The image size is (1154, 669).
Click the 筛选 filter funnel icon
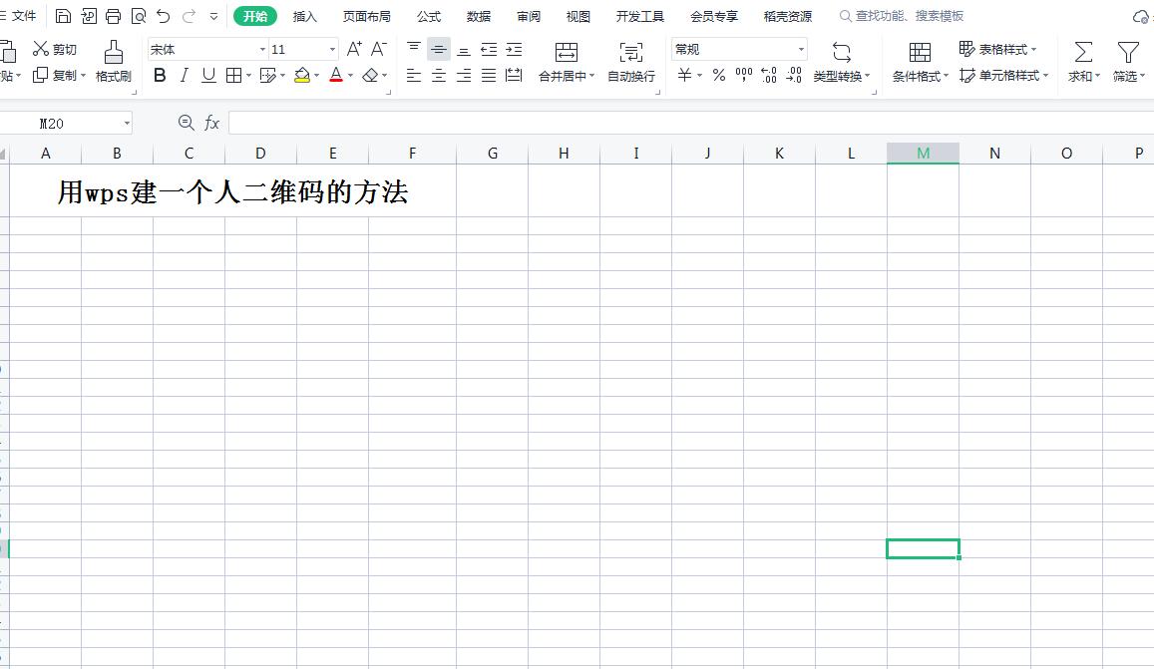(1127, 52)
